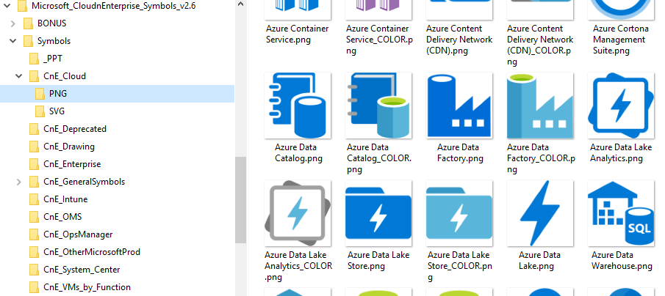The image size is (665, 296).
Task: Select the CnE_Intune folder
Action: tap(65, 199)
